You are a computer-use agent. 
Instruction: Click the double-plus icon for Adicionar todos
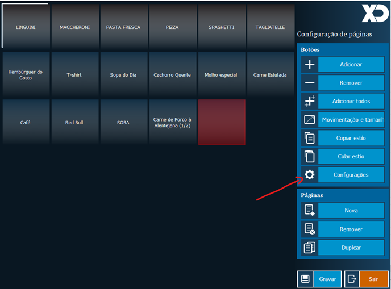(x=310, y=102)
